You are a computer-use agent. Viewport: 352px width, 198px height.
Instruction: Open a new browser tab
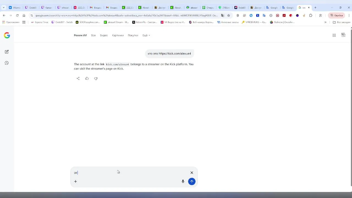[x=315, y=8]
